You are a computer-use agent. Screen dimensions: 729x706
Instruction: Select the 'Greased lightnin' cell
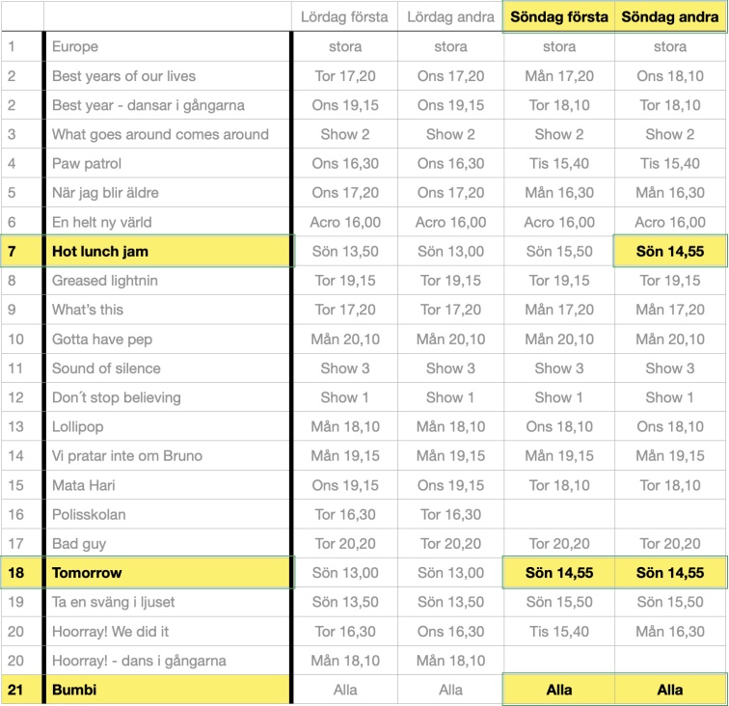(168, 281)
